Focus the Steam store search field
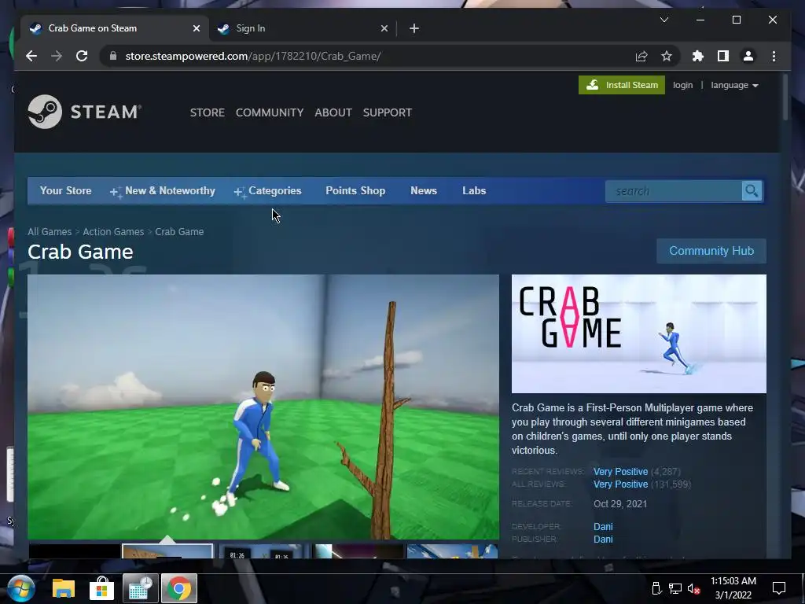This screenshot has height=604, width=805. [674, 191]
